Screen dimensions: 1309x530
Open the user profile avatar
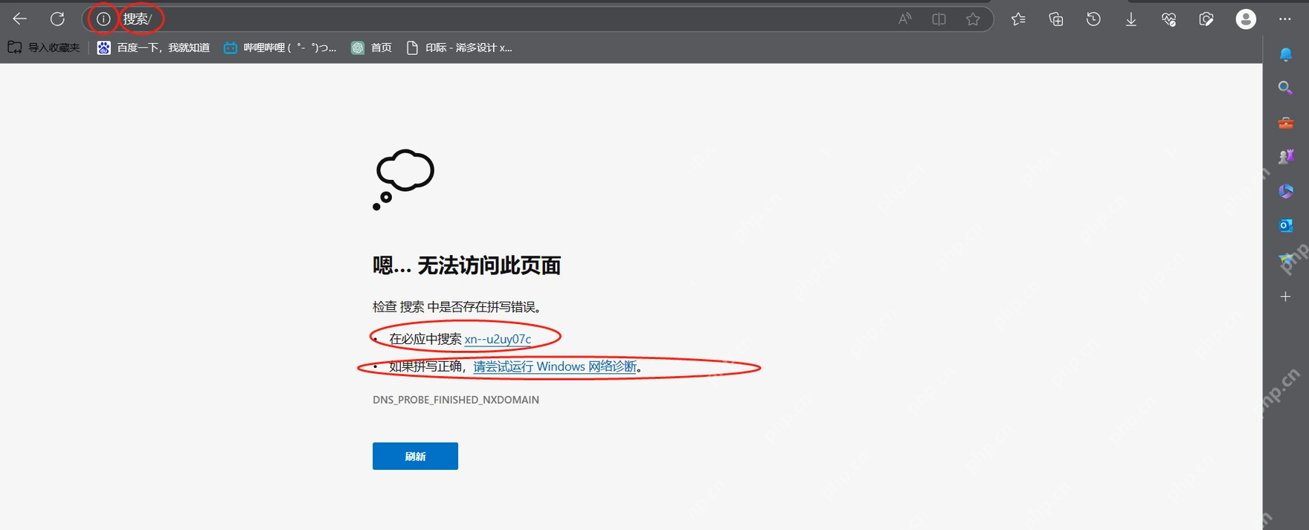[x=1246, y=19]
